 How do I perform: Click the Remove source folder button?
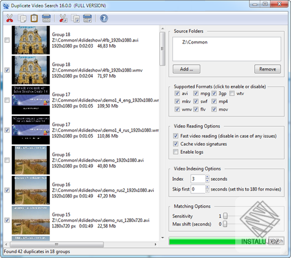coord(268,69)
